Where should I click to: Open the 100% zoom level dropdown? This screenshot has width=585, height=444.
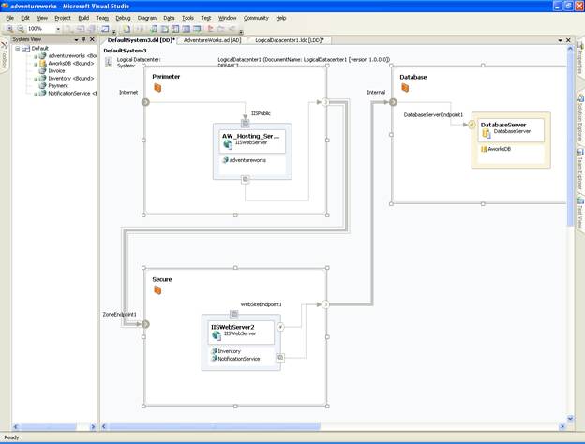(58, 29)
